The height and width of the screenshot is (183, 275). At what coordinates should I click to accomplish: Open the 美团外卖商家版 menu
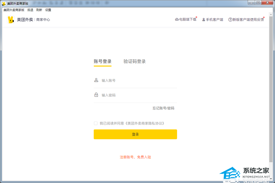pos(14,10)
